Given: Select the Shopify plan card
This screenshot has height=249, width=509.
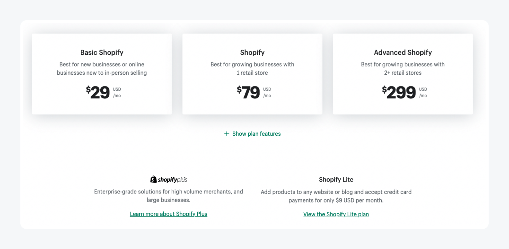Looking at the screenshot, I should [252, 74].
